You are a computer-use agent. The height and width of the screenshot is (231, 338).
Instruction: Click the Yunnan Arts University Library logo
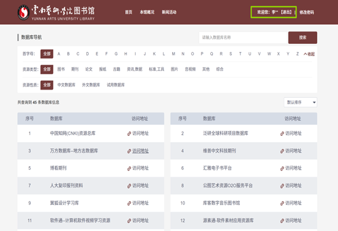pyautogui.click(x=56, y=12)
